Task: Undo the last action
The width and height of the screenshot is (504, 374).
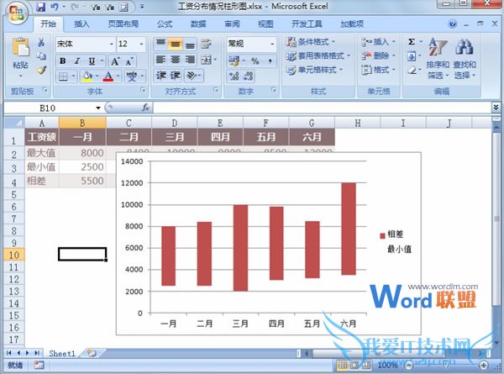Action: tap(55, 7)
